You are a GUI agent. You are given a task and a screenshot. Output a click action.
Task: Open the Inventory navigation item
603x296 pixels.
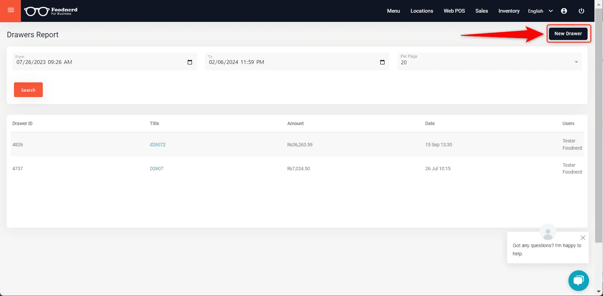point(509,11)
